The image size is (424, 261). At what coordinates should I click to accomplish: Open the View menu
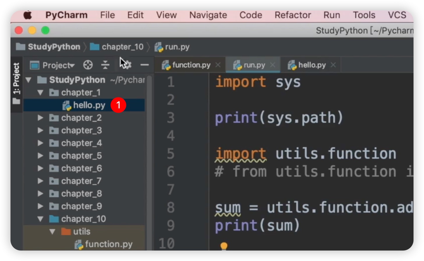pos(166,15)
